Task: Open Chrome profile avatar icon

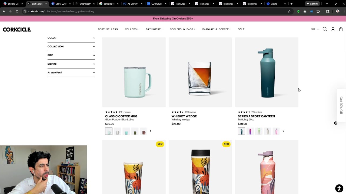Action: (337, 11)
